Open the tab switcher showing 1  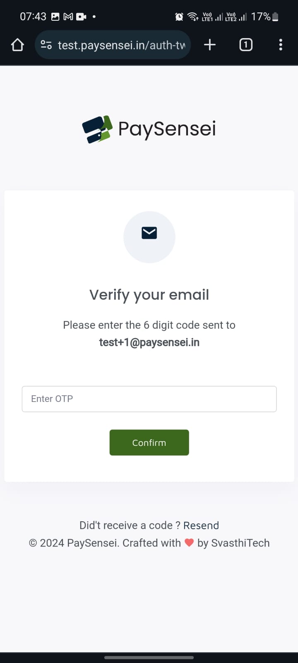click(x=246, y=45)
